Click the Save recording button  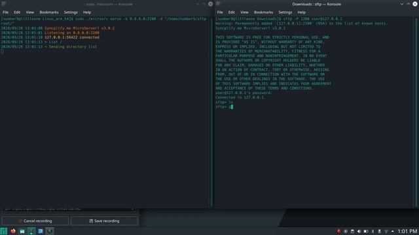[104, 221]
